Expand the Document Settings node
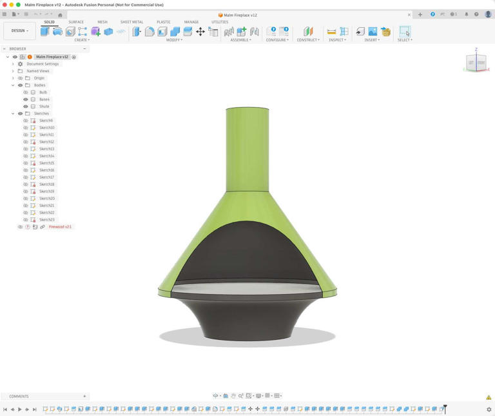 (13, 64)
